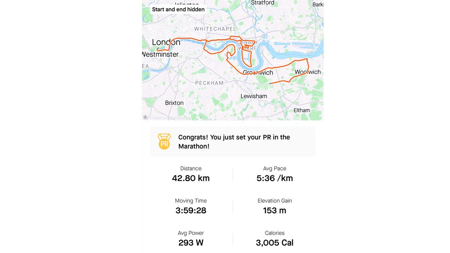450x253 pixels.
Task: Toggle the Start and end hidden overlay
Action: tap(178, 9)
